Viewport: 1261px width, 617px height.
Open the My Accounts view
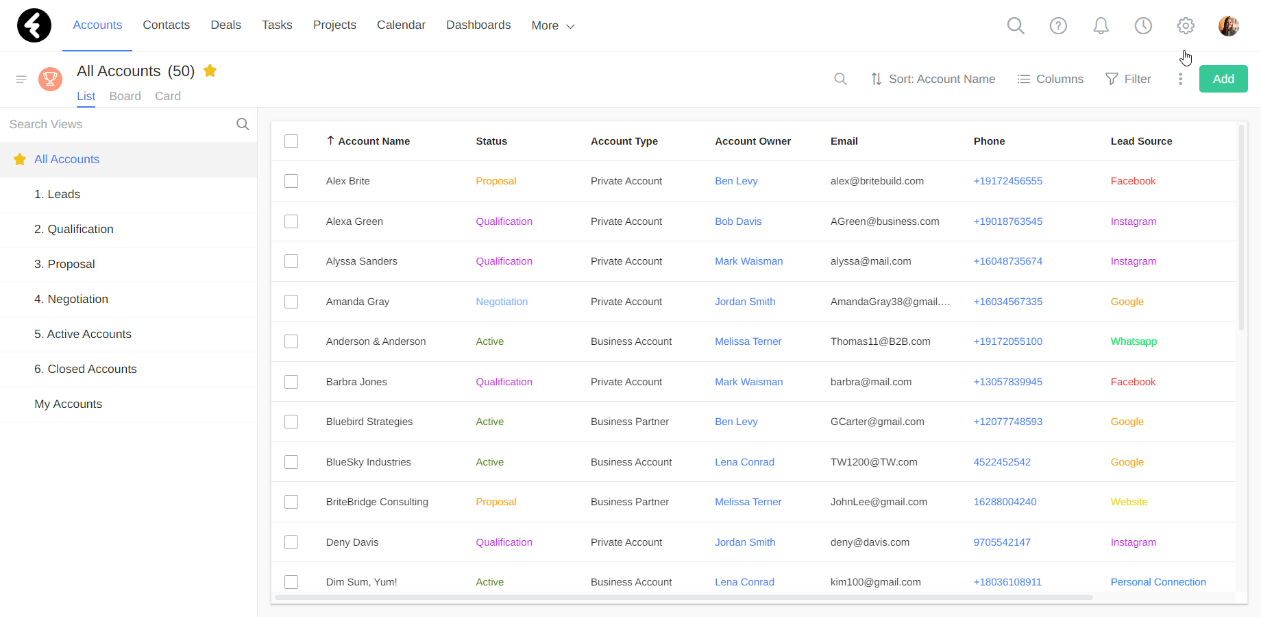click(x=128, y=404)
